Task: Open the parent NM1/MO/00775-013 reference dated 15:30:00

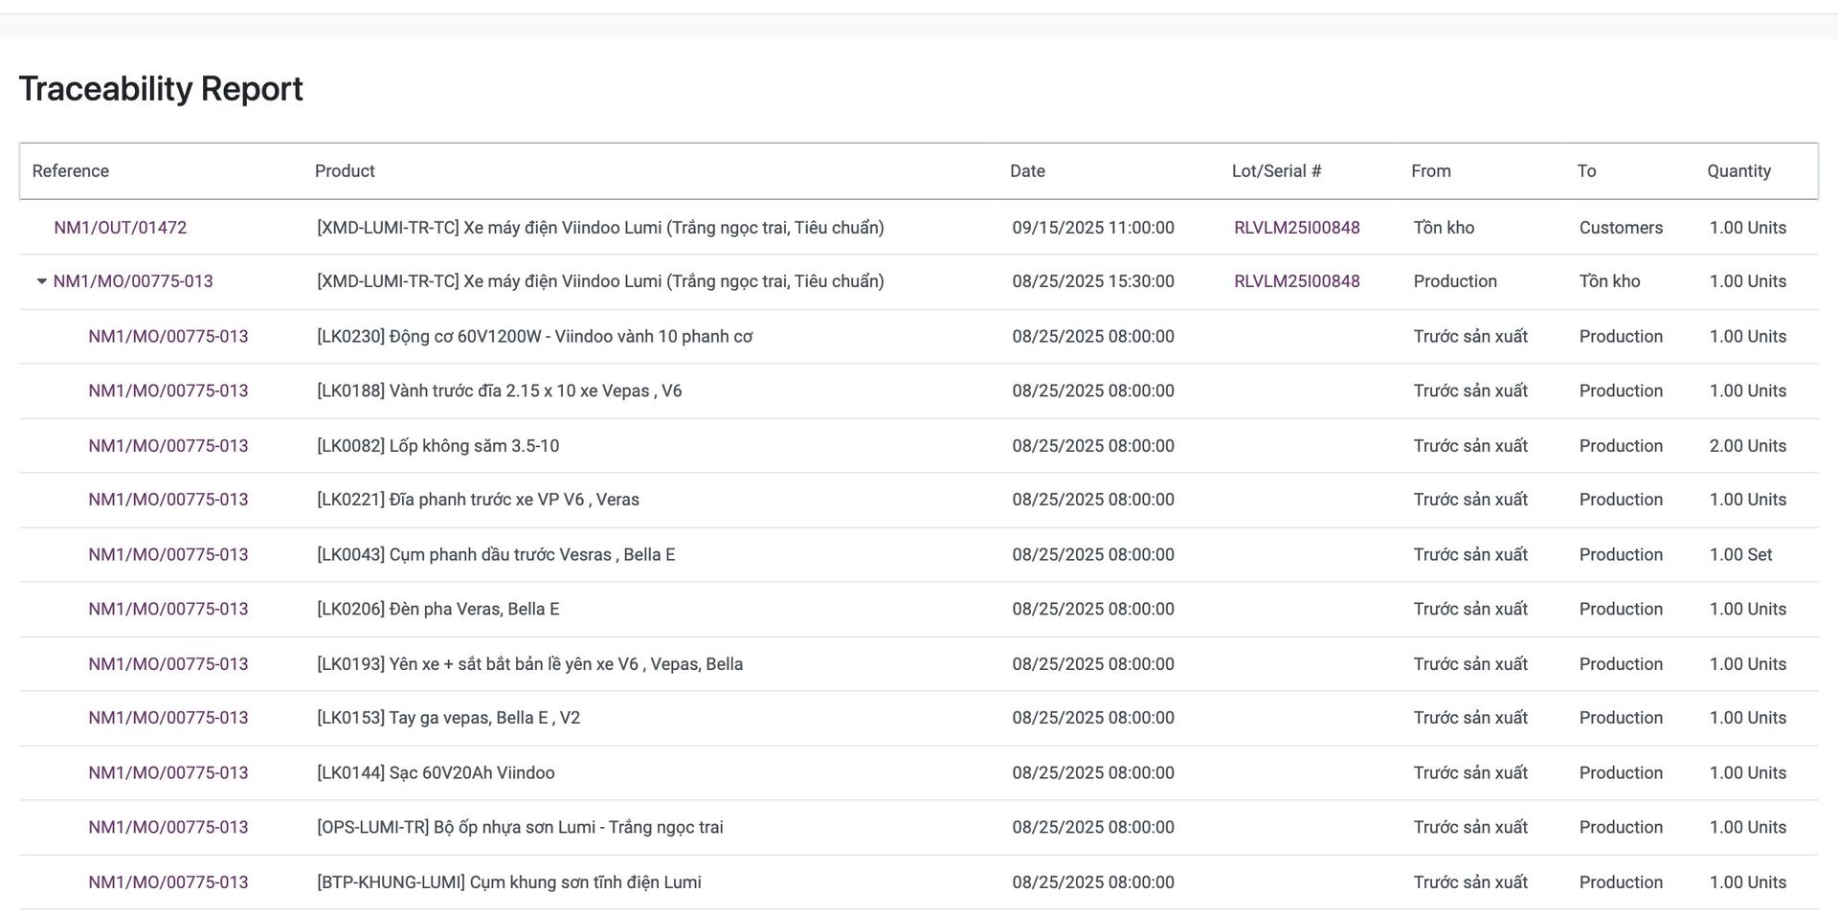Action: tap(133, 281)
